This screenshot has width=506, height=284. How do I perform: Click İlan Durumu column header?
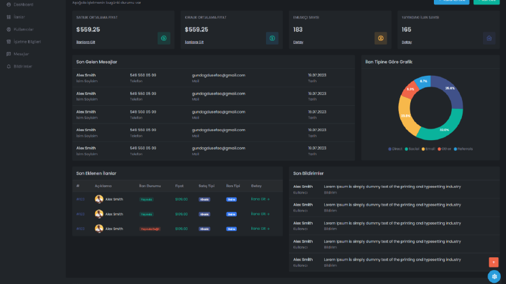point(150,186)
